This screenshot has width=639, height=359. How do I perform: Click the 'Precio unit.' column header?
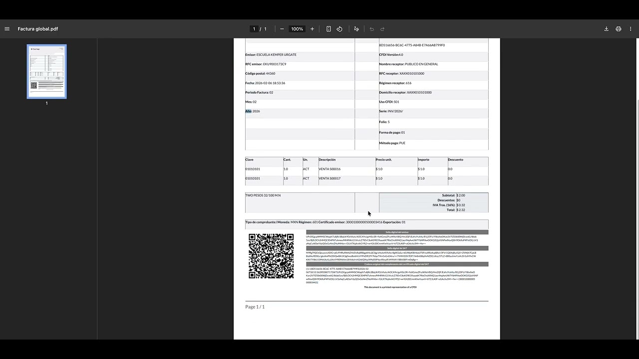383,160
